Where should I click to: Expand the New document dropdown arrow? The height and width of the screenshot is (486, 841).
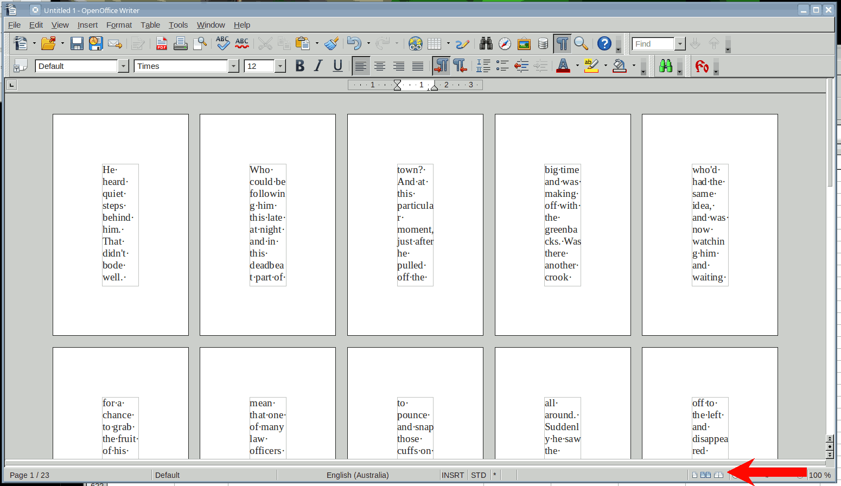pos(34,43)
